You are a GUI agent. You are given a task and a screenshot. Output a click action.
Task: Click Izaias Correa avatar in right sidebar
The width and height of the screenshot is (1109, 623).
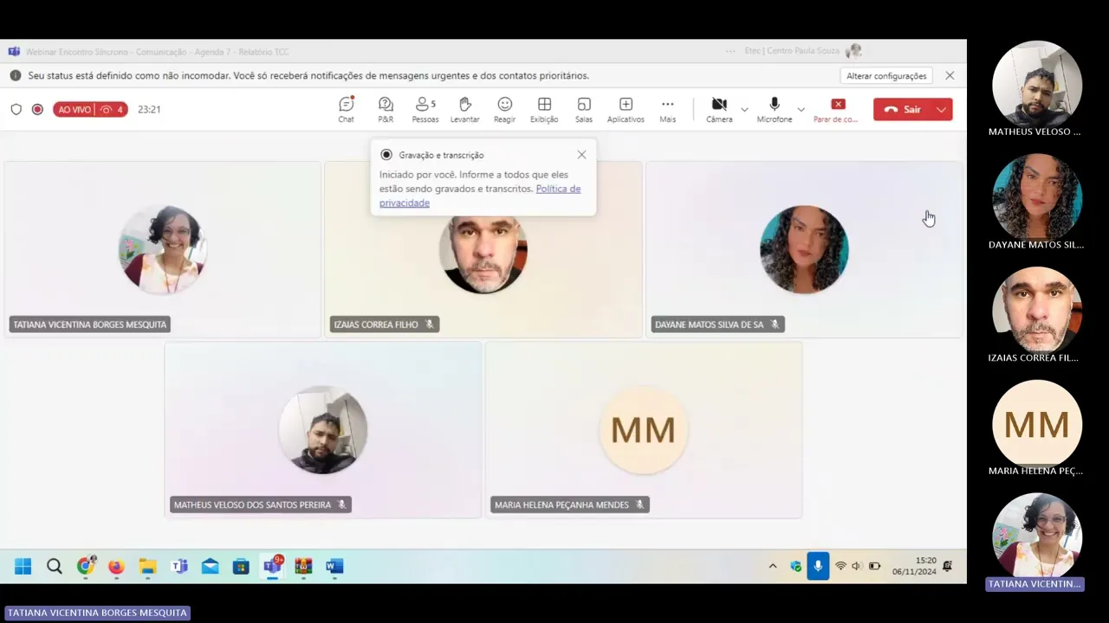pos(1037,311)
